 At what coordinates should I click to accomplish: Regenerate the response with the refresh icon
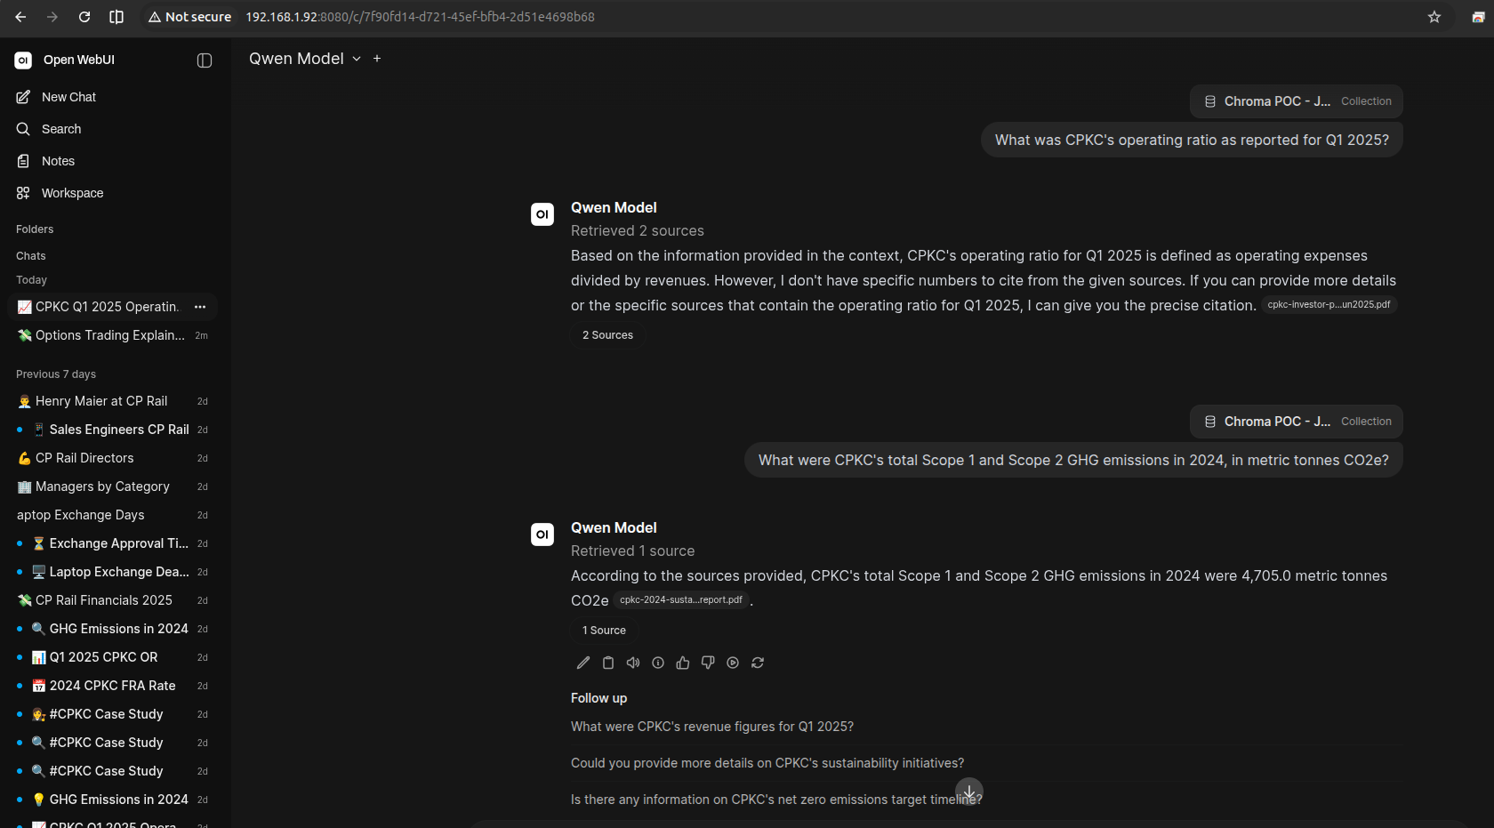[758, 663]
